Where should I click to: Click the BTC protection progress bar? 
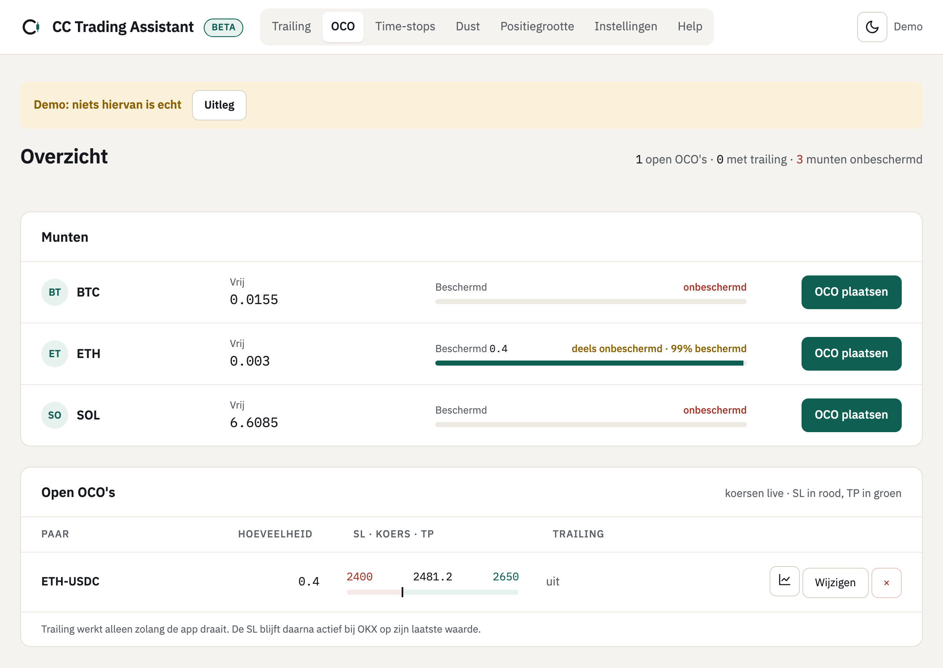tap(591, 302)
